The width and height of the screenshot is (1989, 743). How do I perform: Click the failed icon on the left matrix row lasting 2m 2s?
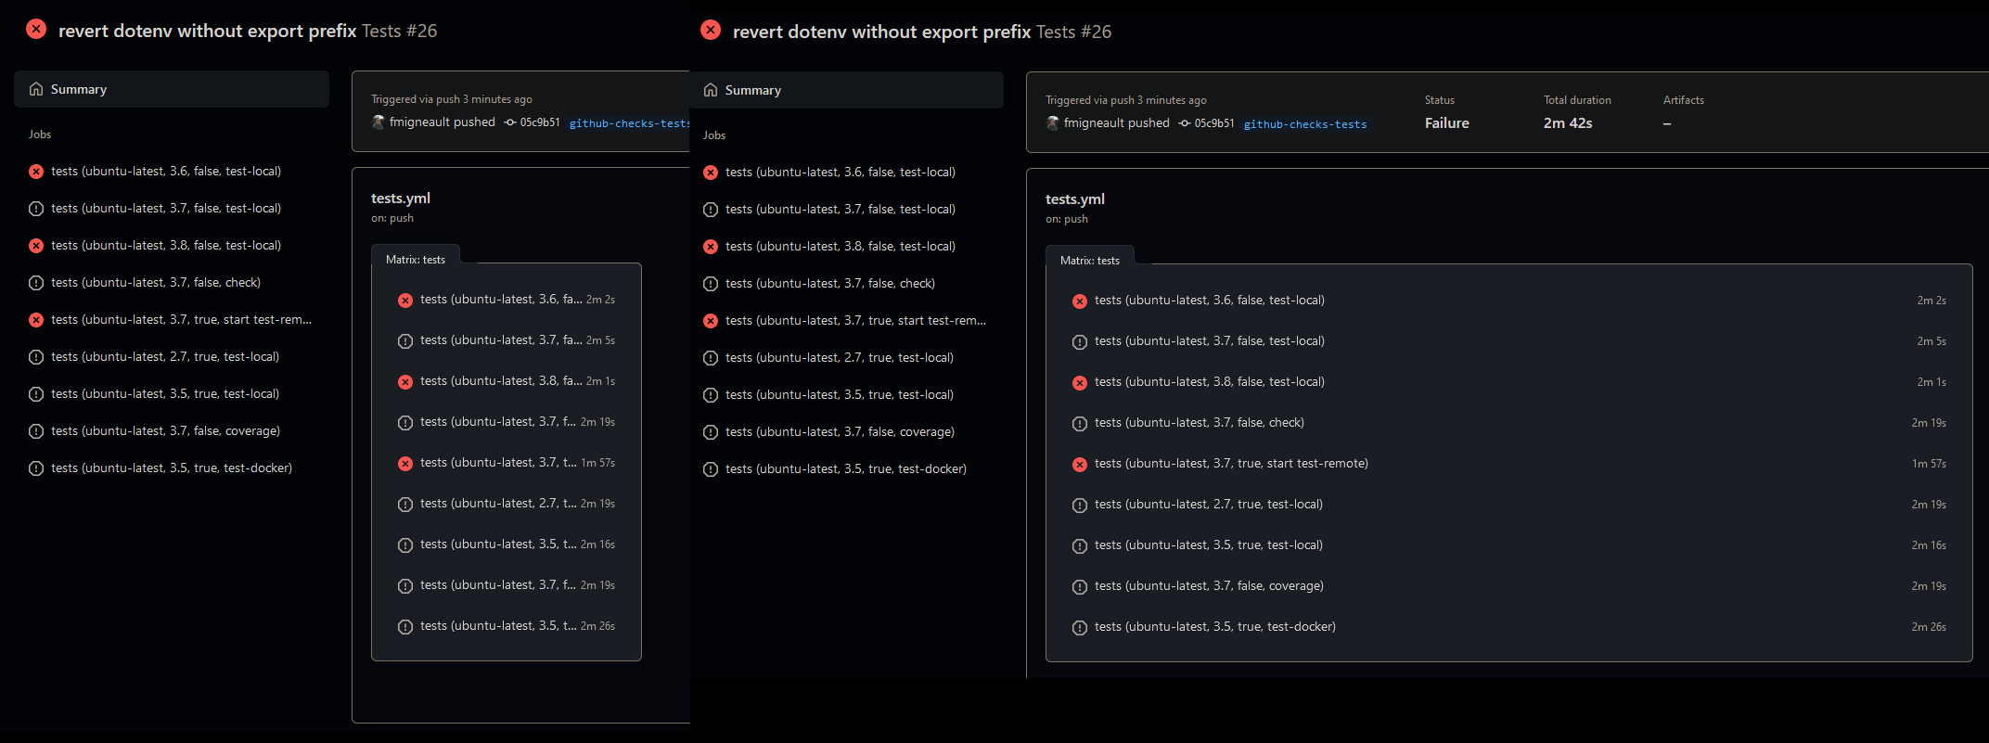(405, 301)
